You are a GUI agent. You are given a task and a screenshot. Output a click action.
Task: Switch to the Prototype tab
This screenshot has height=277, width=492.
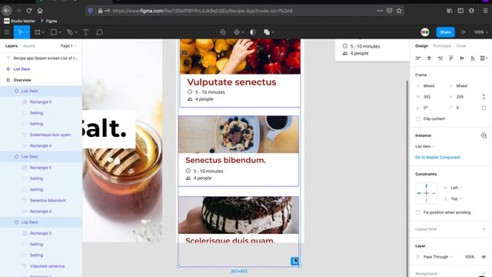pyautogui.click(x=442, y=46)
